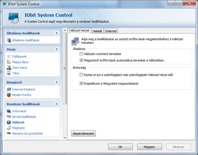Click the Tálca taskbar icon
The image size is (198, 155).
point(9,73)
